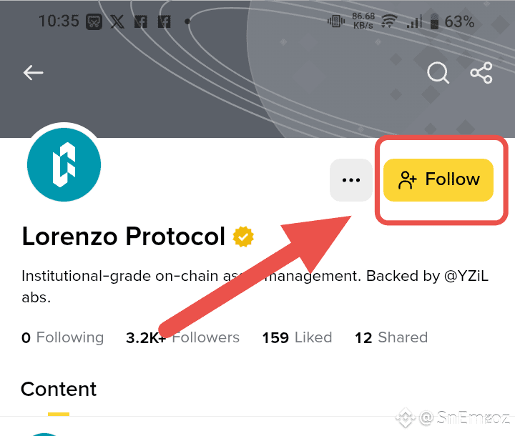Tap the vibrate mode status icon
Viewport: 515px width, 436px height.
(x=335, y=21)
